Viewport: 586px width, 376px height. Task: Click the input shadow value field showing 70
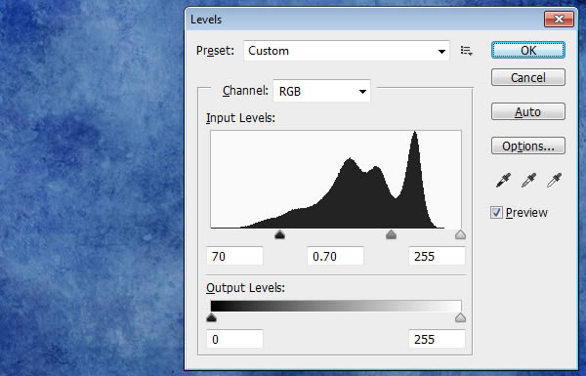tap(234, 257)
